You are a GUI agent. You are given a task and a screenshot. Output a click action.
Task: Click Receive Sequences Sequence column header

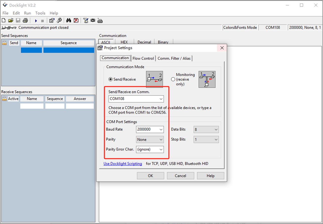pyautogui.click(x=55, y=99)
